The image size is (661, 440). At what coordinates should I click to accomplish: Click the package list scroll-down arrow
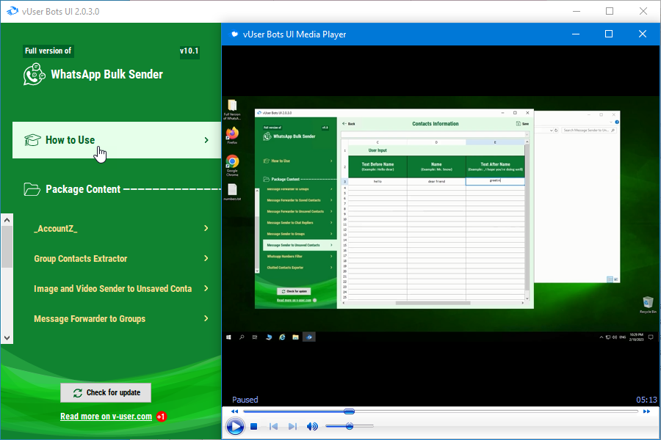point(7,337)
